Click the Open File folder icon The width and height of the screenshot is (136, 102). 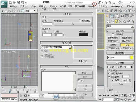(x=15, y=2)
